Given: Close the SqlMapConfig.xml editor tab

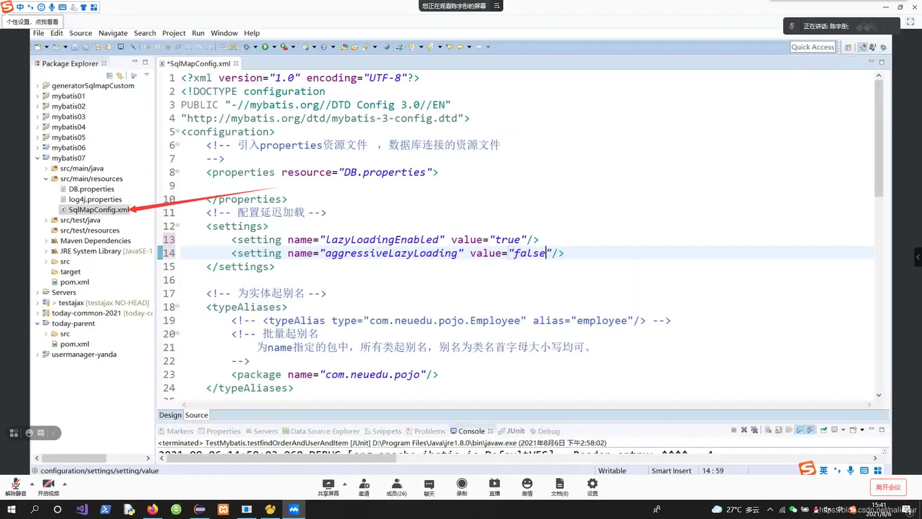Looking at the screenshot, I should pyautogui.click(x=236, y=63).
